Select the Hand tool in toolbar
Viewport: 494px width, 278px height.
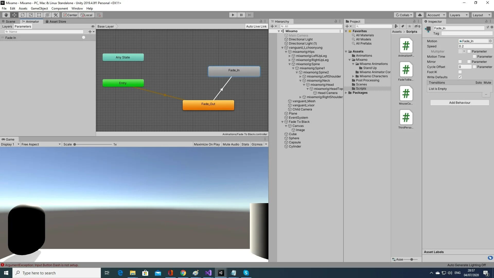coord(6,15)
